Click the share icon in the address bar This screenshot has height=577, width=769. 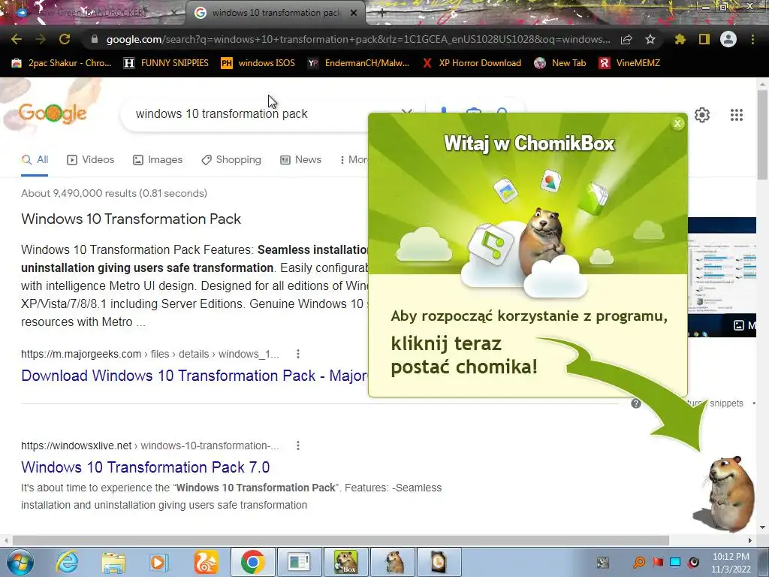[626, 39]
